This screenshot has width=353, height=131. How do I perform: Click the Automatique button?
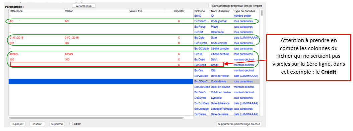coord(84,6)
